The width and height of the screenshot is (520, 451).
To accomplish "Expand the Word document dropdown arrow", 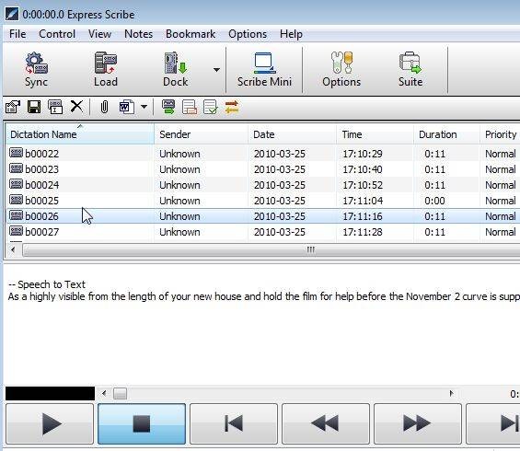I will pos(144,107).
